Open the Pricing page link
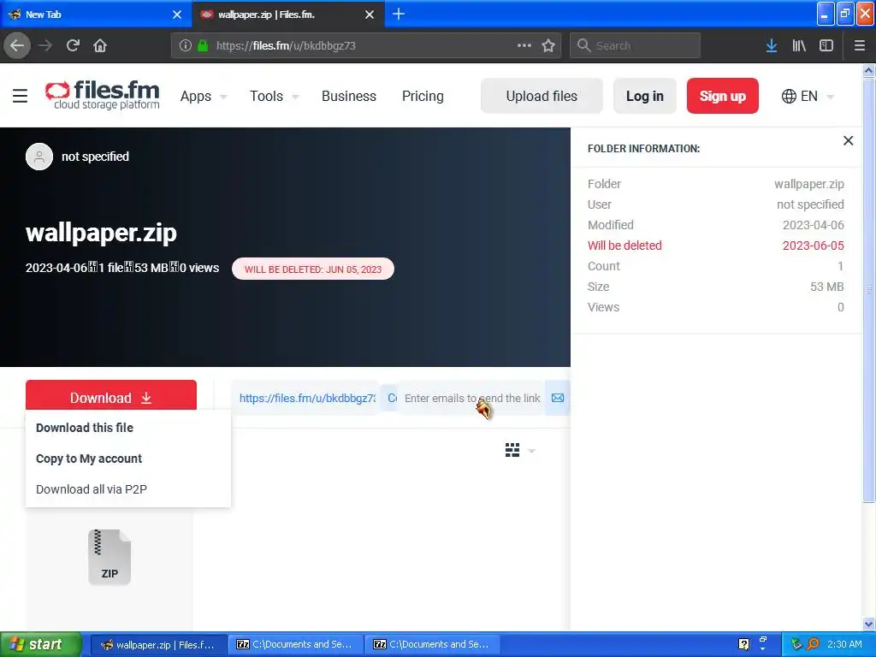Image resolution: width=876 pixels, height=657 pixels. pos(423,96)
